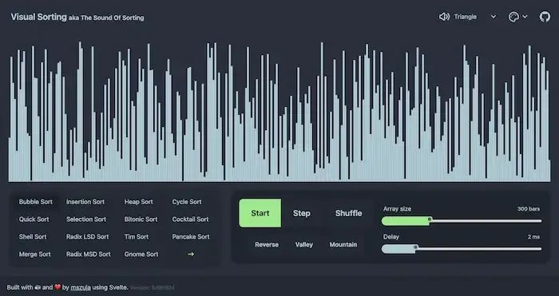Choose Quick Sort algorithm

click(x=34, y=219)
